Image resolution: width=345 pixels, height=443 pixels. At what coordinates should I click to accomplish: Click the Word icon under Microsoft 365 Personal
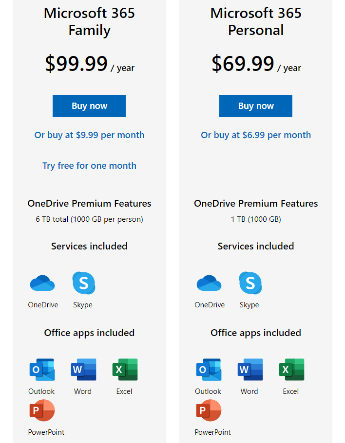coord(250,370)
